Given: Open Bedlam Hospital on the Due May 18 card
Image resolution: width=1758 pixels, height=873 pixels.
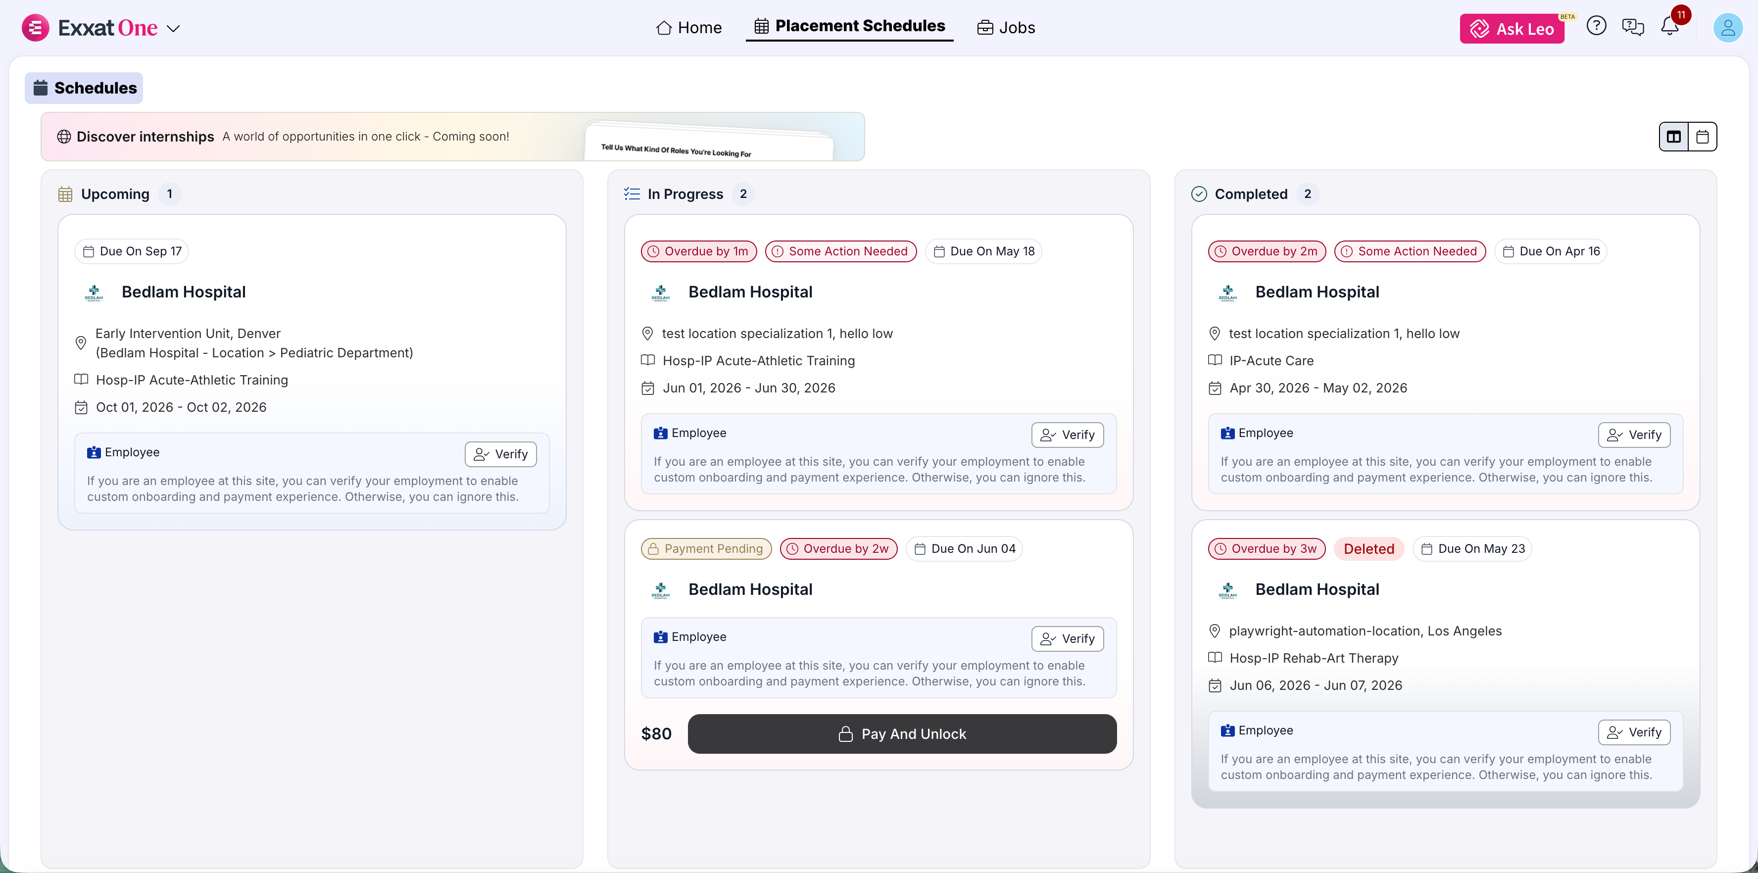Looking at the screenshot, I should pyautogui.click(x=750, y=292).
